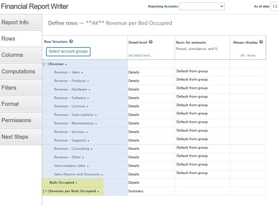The width and height of the screenshot is (278, 206).
Task: Click arrow icon beside Revenue – Sales
Action: click(x=82, y=73)
